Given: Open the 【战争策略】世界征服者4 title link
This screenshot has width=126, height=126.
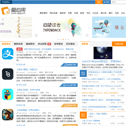Looking at the screenshot, I should pyautogui.click(x=28, y=110).
